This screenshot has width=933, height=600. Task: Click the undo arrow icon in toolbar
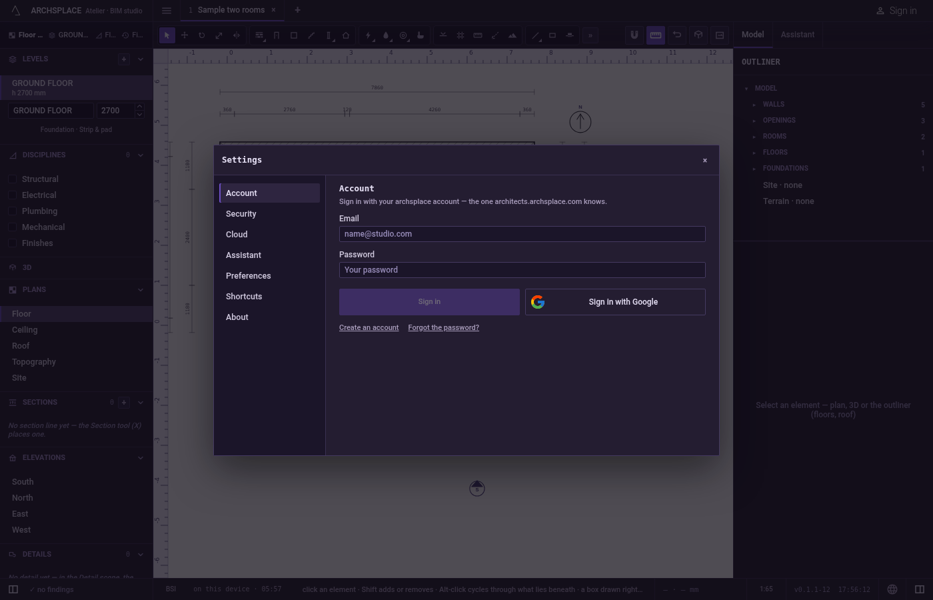pos(677,35)
